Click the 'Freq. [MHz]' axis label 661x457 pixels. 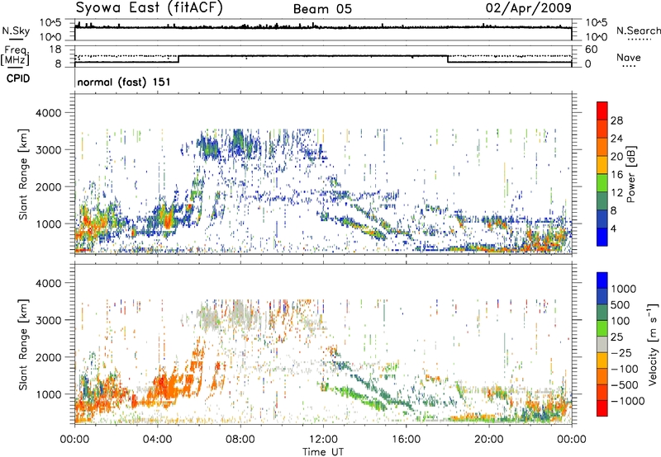tap(15, 55)
